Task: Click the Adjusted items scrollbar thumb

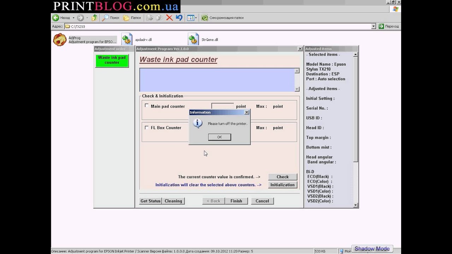Action: [x=356, y=109]
